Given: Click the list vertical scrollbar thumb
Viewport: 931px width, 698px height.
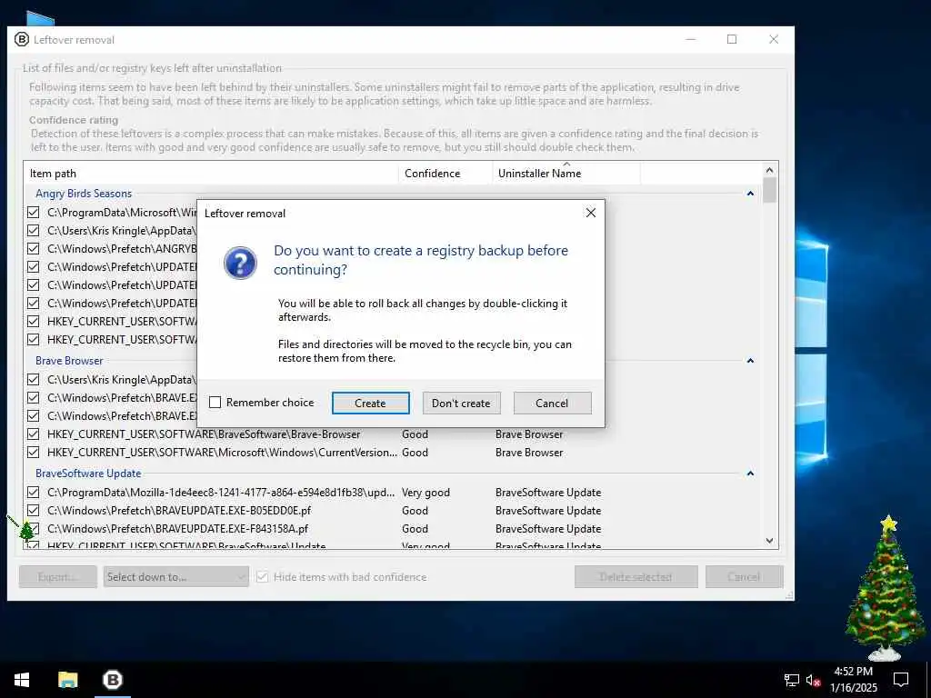Looking at the screenshot, I should (769, 190).
